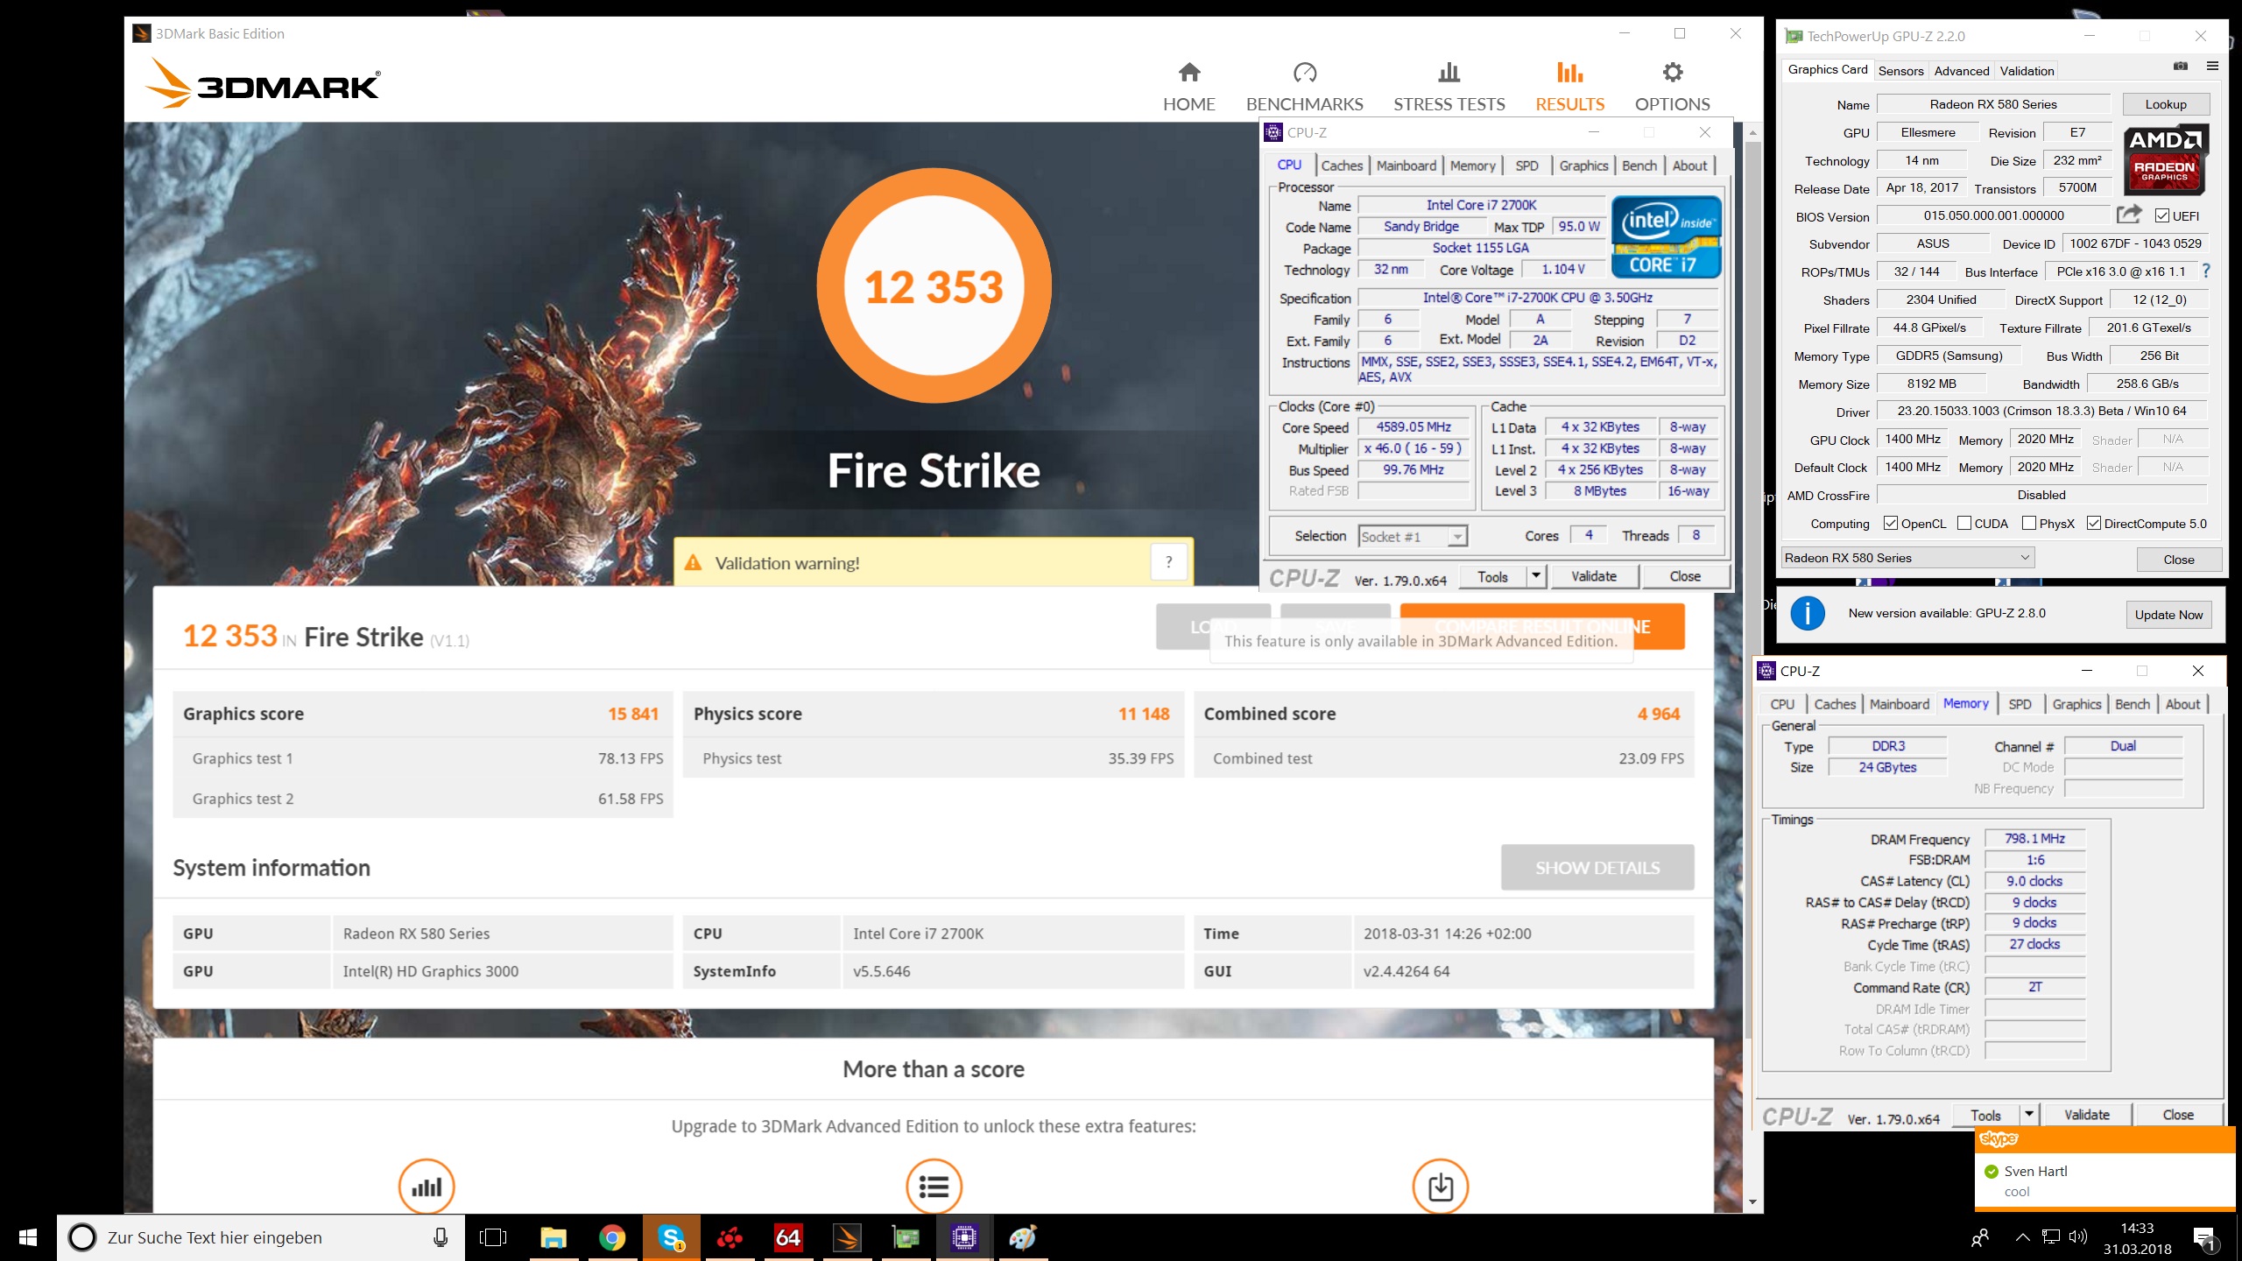2242x1261 pixels.
Task: Open the AIDA64 taskbar icon
Action: point(787,1237)
